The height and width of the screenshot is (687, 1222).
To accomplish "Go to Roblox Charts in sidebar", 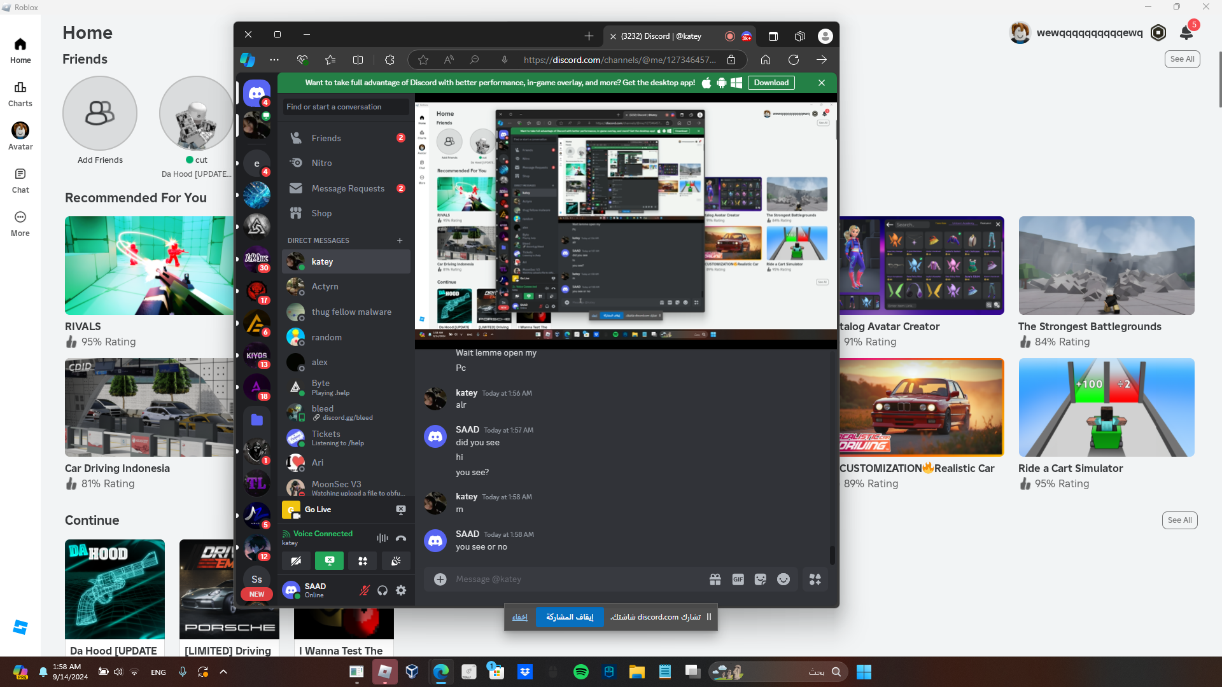I will coord(20,94).
